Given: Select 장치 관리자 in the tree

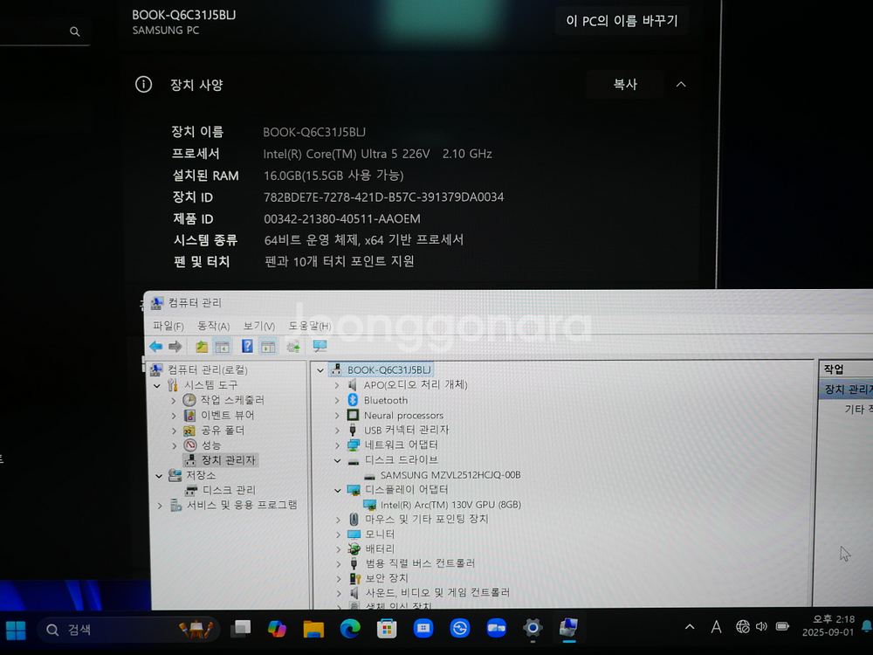Looking at the screenshot, I should click(x=228, y=460).
